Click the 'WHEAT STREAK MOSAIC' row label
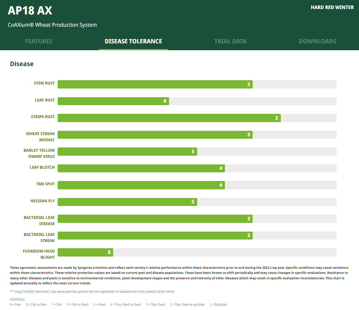The image size is (359, 310). tap(40, 137)
